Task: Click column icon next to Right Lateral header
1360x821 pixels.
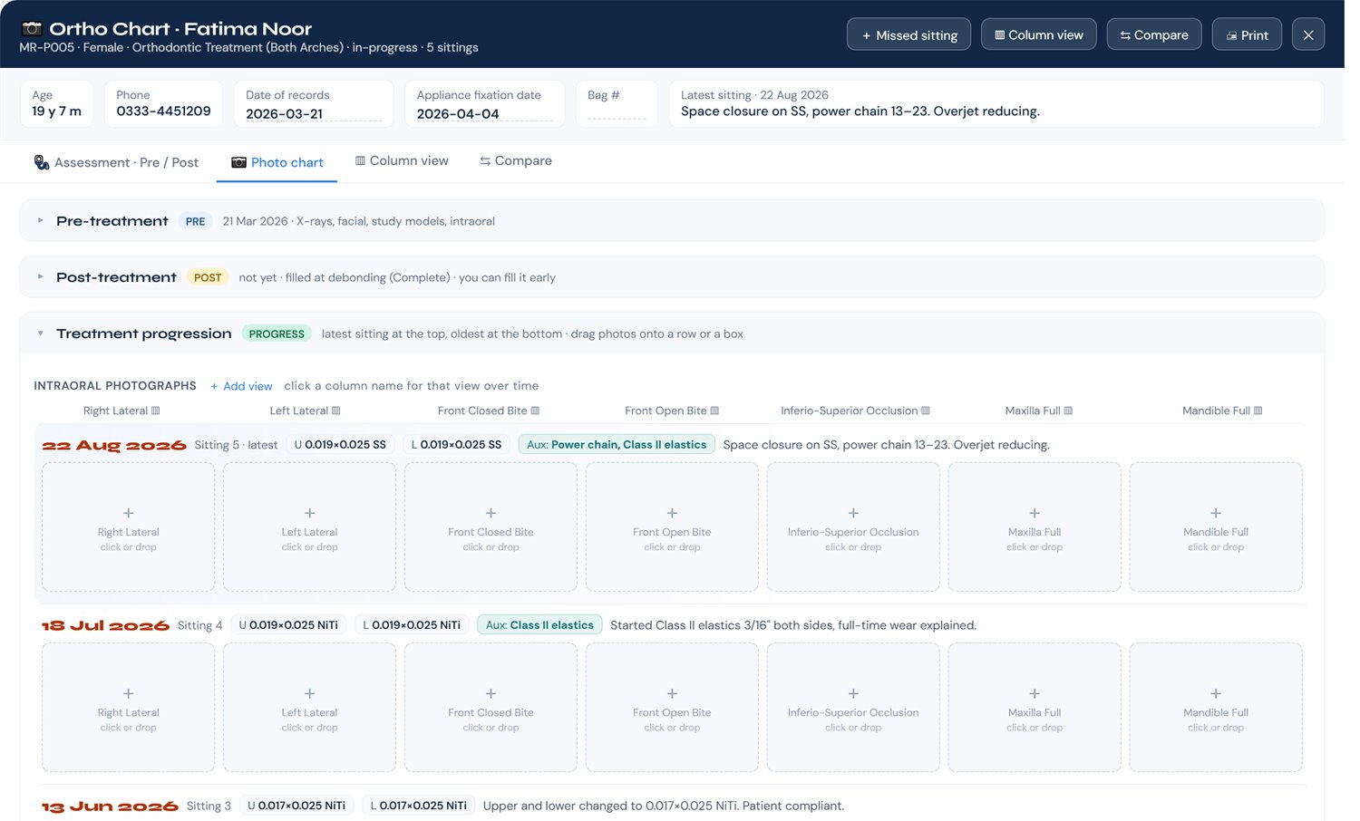Action: tap(156, 410)
